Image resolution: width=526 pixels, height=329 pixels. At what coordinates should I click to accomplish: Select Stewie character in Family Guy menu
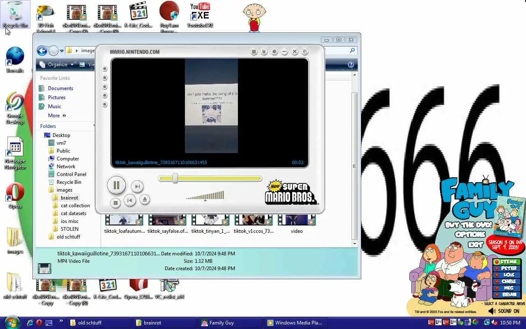point(507,262)
